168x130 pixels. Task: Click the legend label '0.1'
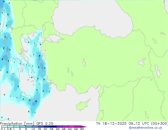tap(3, 129)
